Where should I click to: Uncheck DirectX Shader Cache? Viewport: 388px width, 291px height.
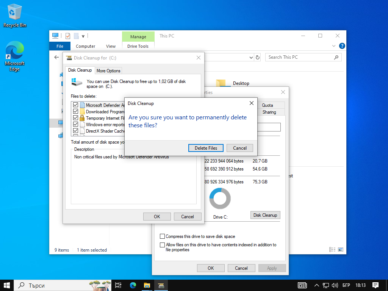[x=76, y=131]
